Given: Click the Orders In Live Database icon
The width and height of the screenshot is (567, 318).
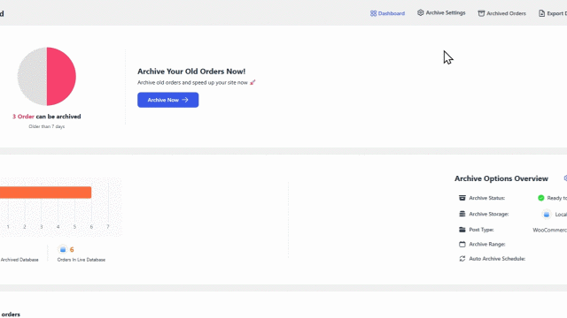Looking at the screenshot, I should point(63,249).
